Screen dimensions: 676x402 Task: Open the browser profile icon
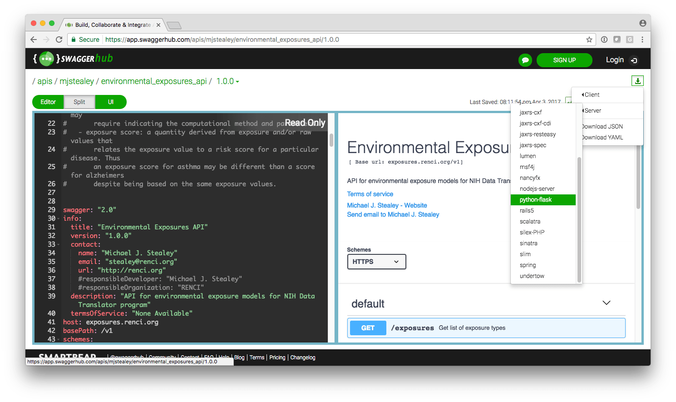tap(642, 23)
